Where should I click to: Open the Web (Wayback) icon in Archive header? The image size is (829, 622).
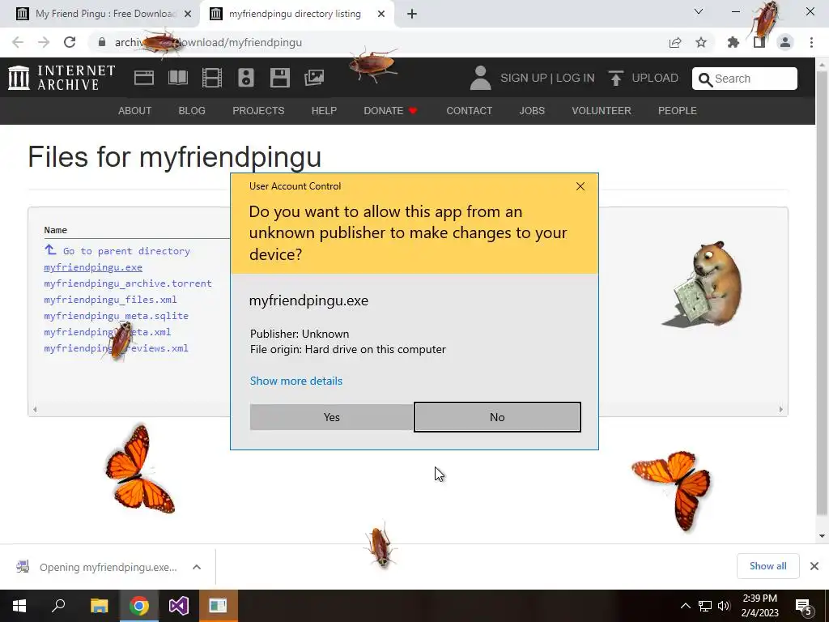(x=144, y=78)
